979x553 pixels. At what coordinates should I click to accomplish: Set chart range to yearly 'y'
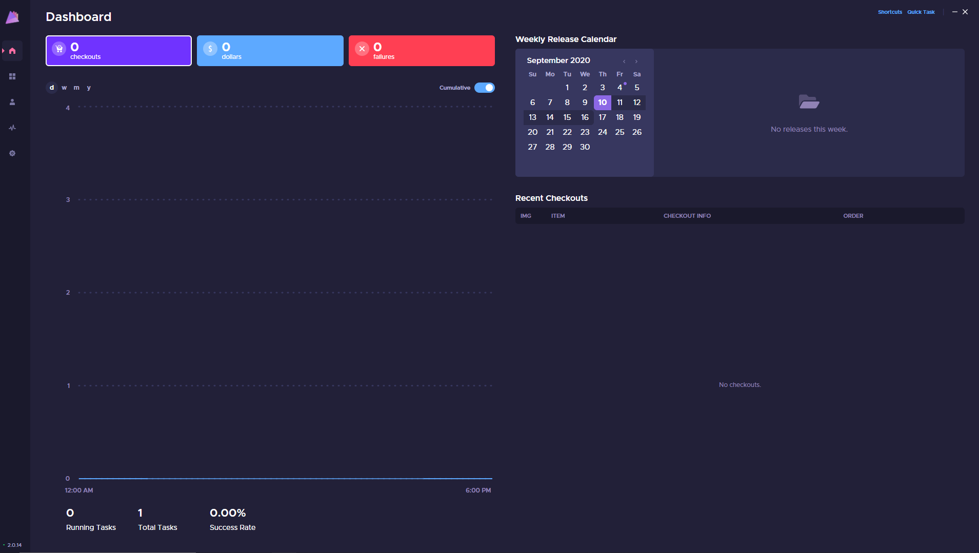pos(89,88)
